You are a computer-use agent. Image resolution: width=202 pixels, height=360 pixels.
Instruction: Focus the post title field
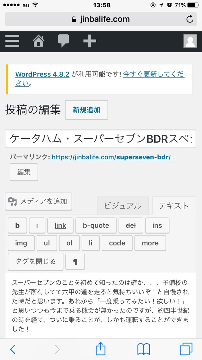[x=100, y=139]
